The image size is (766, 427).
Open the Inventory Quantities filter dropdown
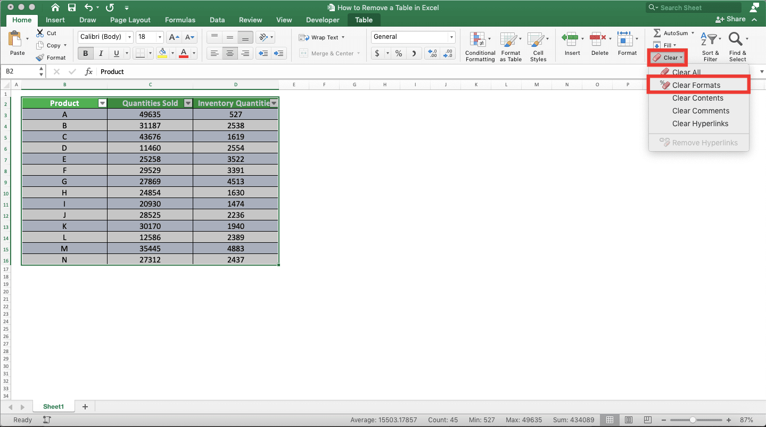point(274,103)
